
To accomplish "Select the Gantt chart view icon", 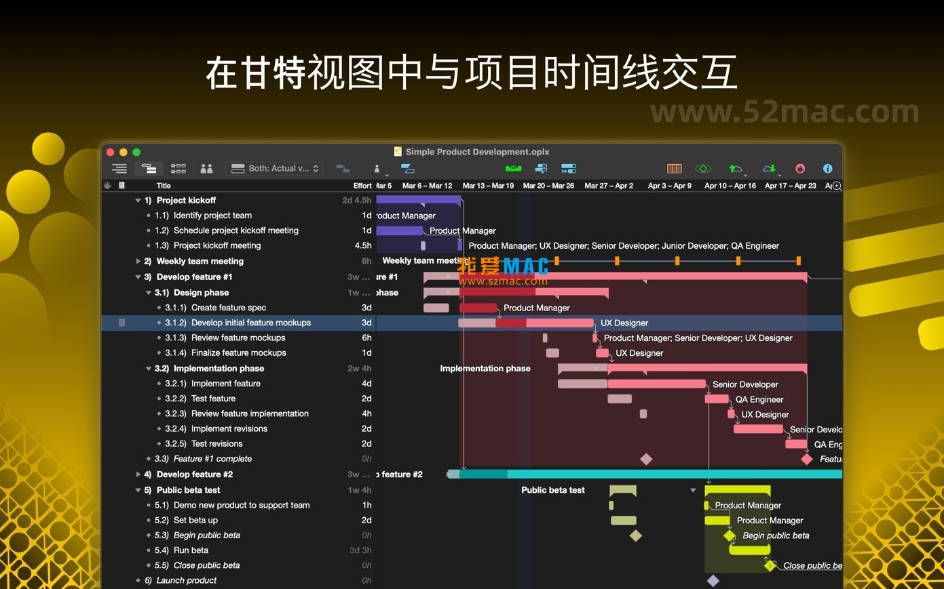I will click(x=148, y=168).
